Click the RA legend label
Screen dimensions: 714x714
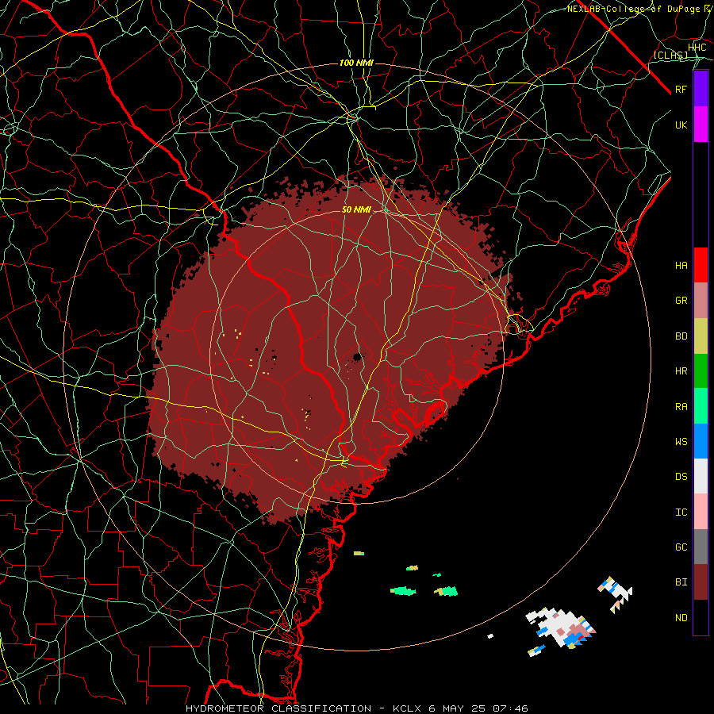pyautogui.click(x=681, y=406)
